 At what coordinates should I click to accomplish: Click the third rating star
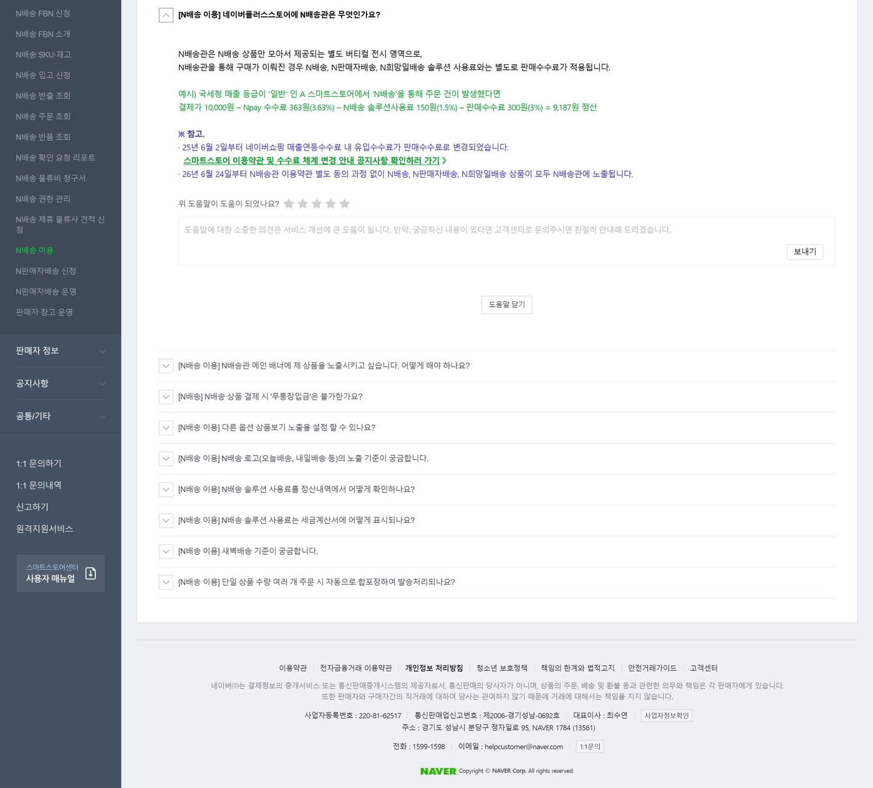pos(317,204)
